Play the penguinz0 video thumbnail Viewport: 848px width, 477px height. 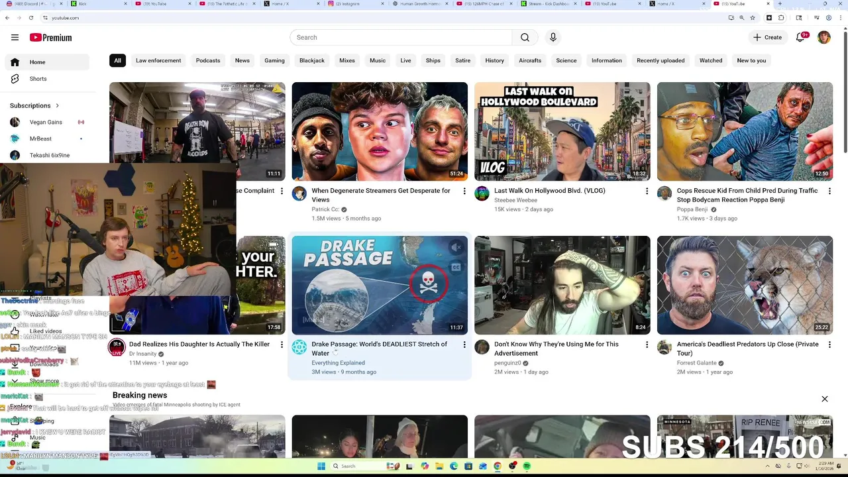coord(562,285)
